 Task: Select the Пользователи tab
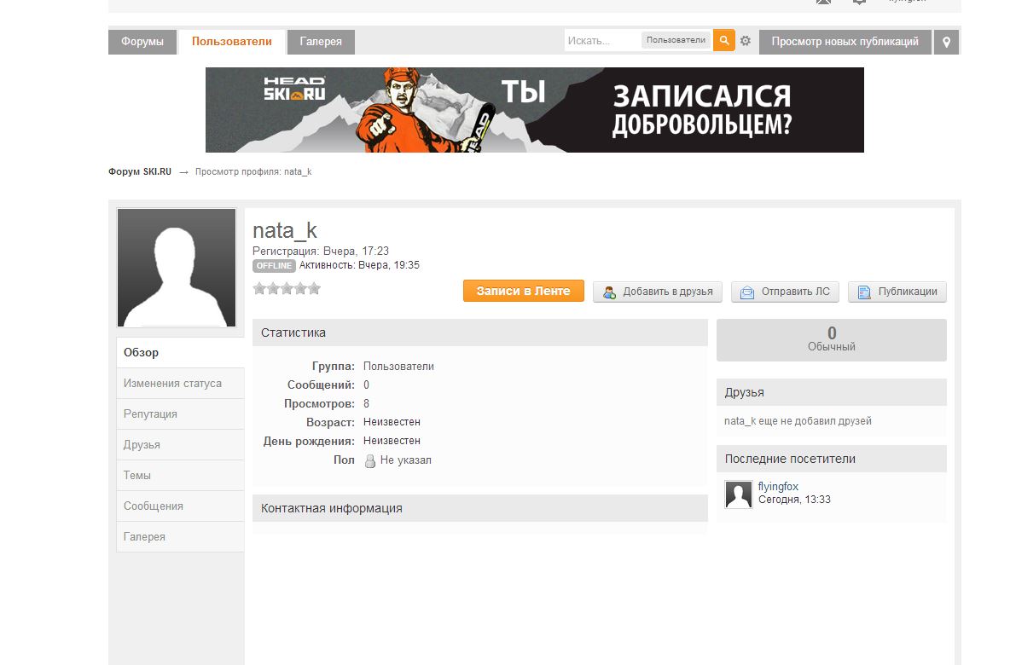pyautogui.click(x=232, y=42)
